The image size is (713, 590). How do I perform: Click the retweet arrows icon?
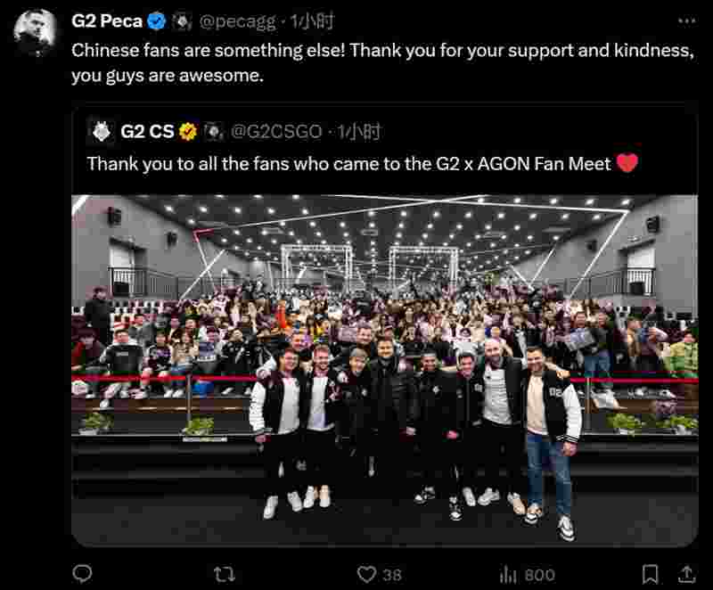coord(225,575)
